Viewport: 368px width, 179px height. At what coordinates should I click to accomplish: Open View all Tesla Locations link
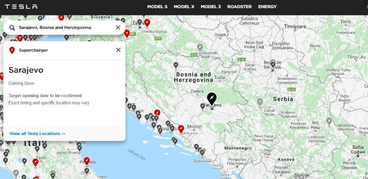[x=38, y=134]
